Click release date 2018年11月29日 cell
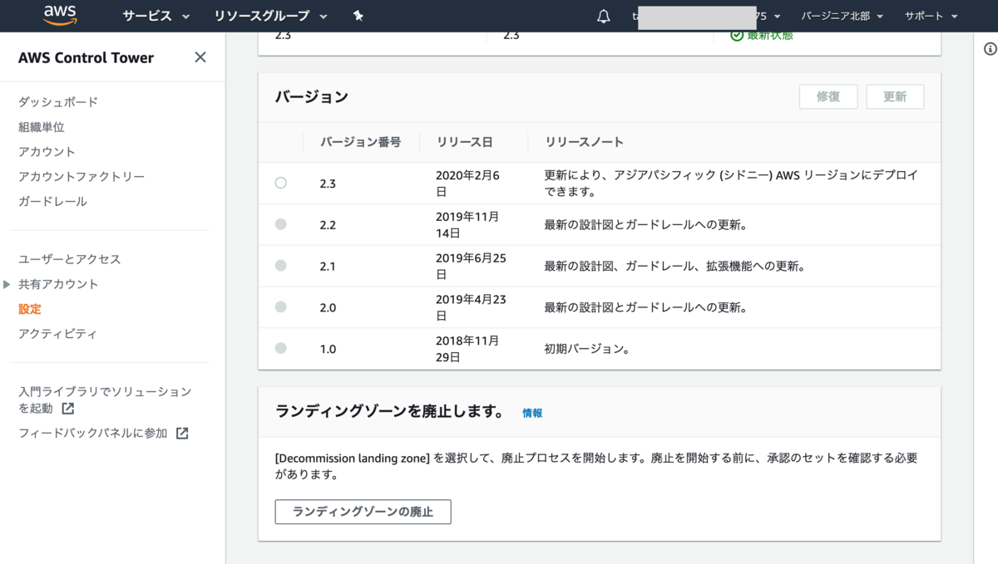 pos(468,349)
